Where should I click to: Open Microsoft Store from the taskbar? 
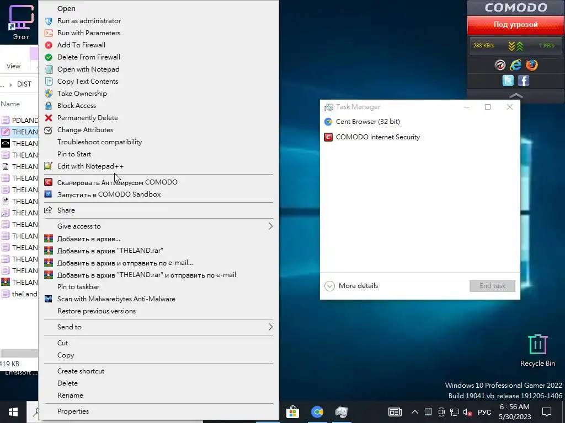292,412
